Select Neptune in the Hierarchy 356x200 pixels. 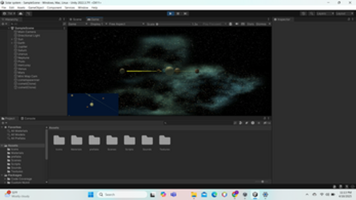point(23,58)
